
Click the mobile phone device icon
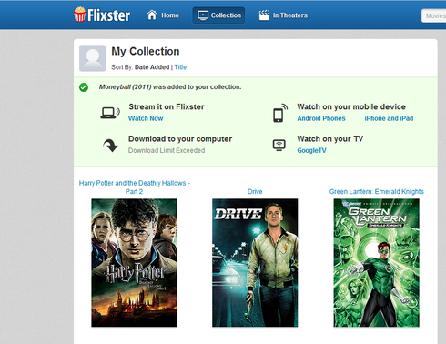pos(280,113)
